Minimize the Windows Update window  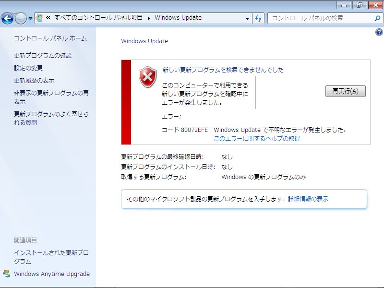click(344, 5)
